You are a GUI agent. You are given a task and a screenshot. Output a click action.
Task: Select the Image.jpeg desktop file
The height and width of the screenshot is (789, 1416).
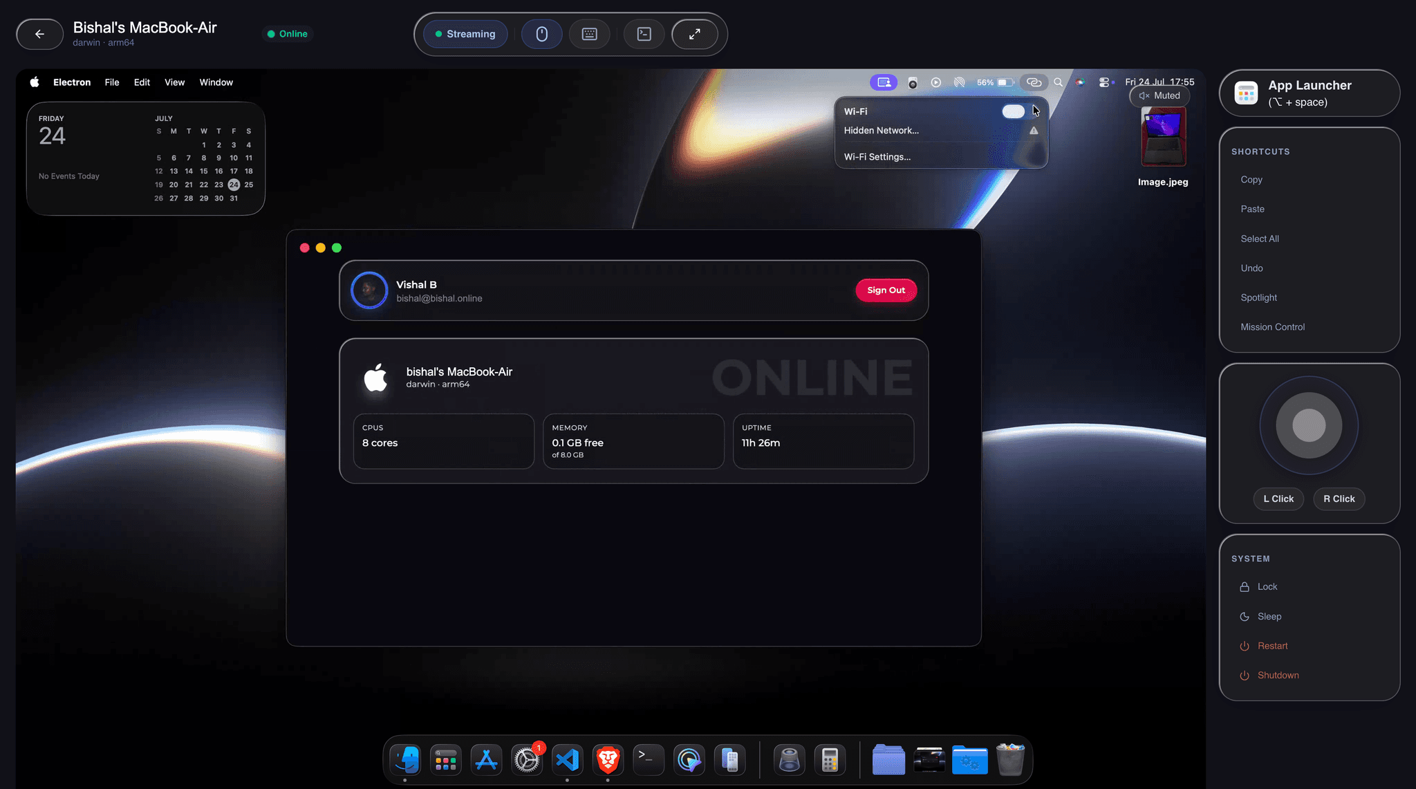click(x=1163, y=147)
